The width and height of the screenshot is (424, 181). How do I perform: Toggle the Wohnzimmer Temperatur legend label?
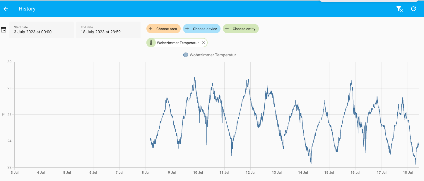pyautogui.click(x=213, y=55)
